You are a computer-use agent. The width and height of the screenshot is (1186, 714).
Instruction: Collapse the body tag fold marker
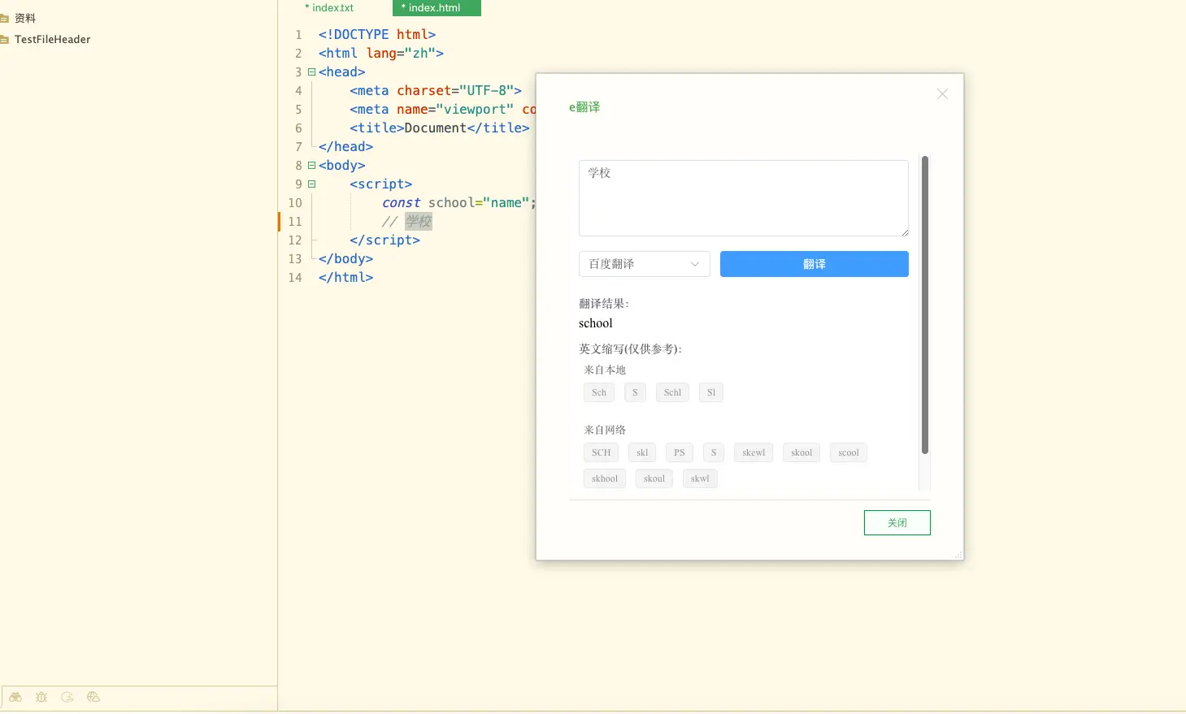tap(311, 166)
